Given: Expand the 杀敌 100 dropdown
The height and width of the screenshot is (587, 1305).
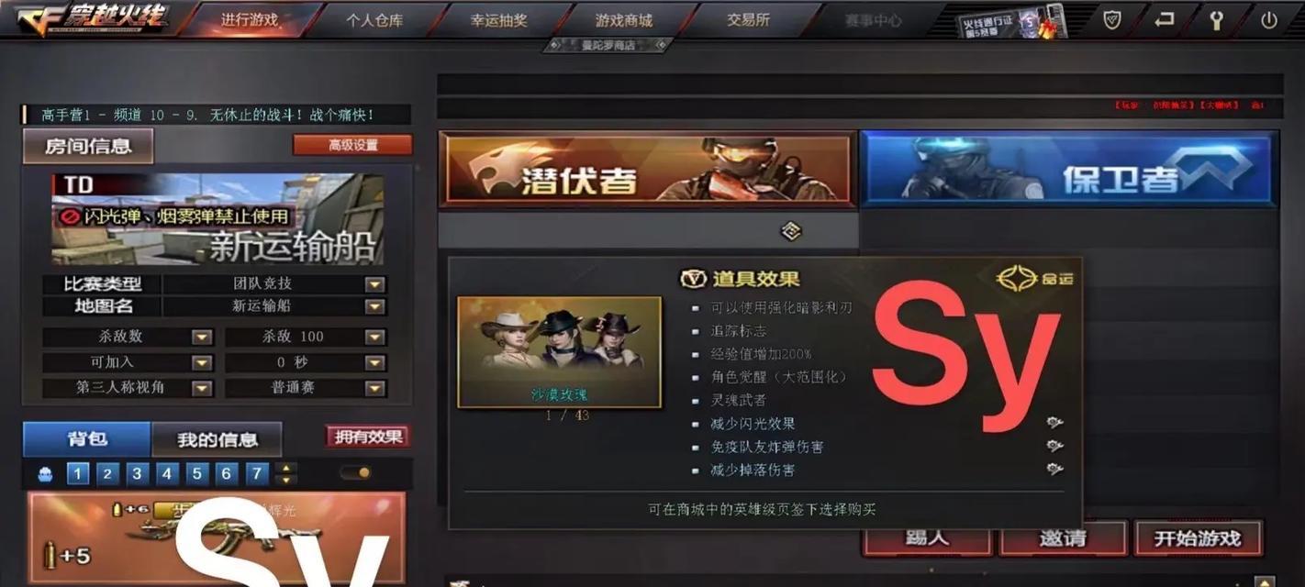Looking at the screenshot, I should pos(374,337).
